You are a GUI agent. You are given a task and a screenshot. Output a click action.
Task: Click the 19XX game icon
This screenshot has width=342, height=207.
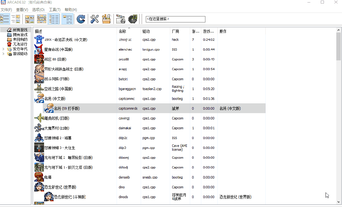coord(39,40)
